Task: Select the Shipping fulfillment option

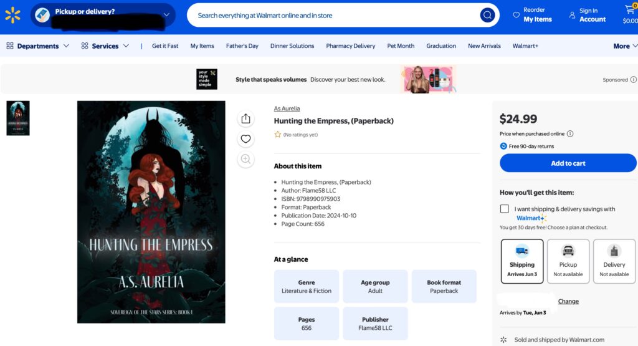Action: tap(522, 261)
